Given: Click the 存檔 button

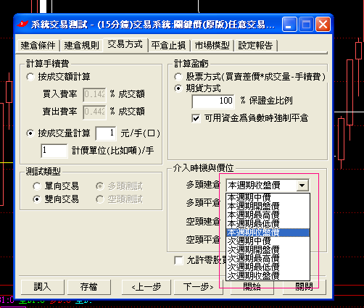Looking at the screenshot, I should pos(88,287).
